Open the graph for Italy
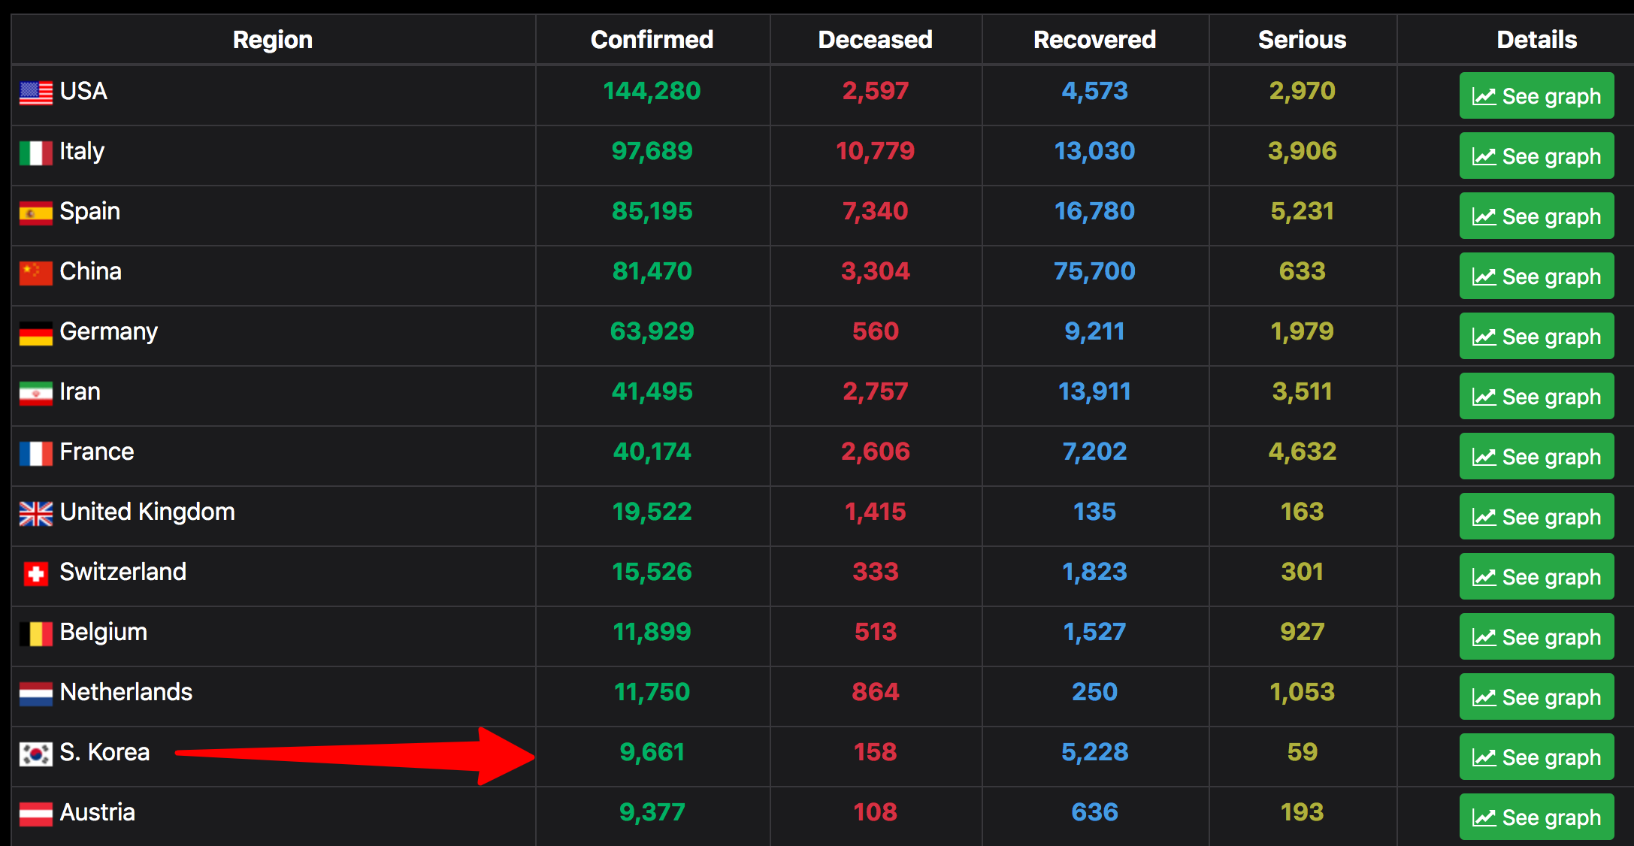The height and width of the screenshot is (846, 1634). [x=1536, y=156]
